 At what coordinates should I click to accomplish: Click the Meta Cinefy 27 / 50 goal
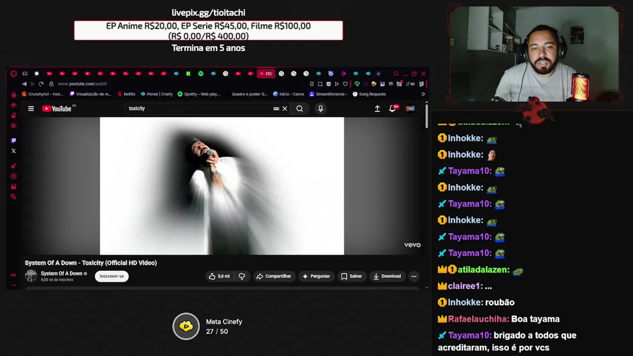point(208,326)
